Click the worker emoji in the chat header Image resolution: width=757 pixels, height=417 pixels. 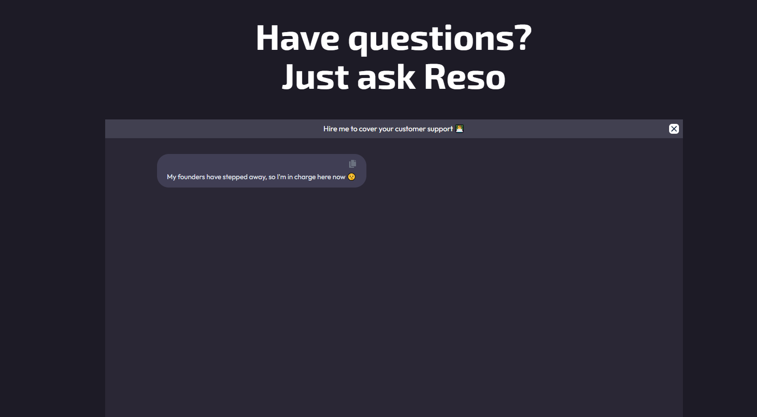[459, 129]
